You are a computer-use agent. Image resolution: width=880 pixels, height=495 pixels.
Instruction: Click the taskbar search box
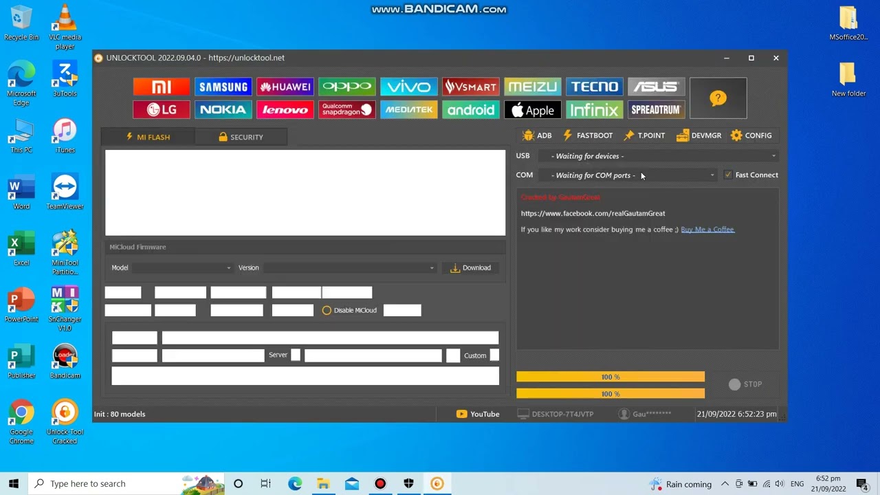click(127, 483)
